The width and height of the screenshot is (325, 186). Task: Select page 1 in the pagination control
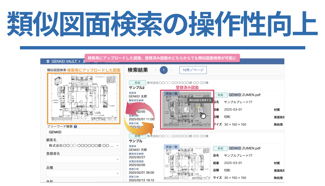(x=164, y=70)
